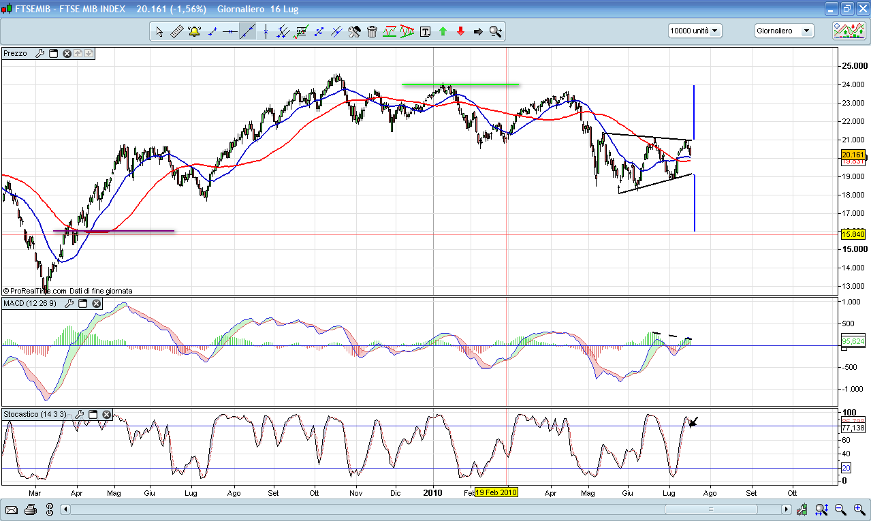Open Prezzo panel wrench settings
The image size is (871, 521).
[39, 53]
